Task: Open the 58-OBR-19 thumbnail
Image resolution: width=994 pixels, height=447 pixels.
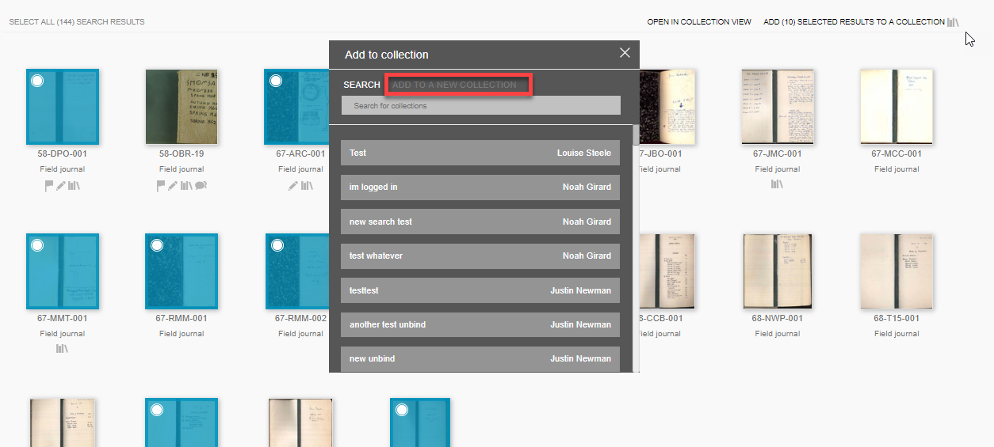Action: point(182,106)
